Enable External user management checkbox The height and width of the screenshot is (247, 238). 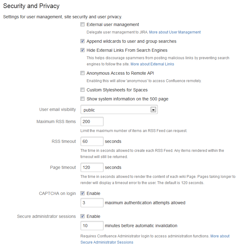(82, 24)
